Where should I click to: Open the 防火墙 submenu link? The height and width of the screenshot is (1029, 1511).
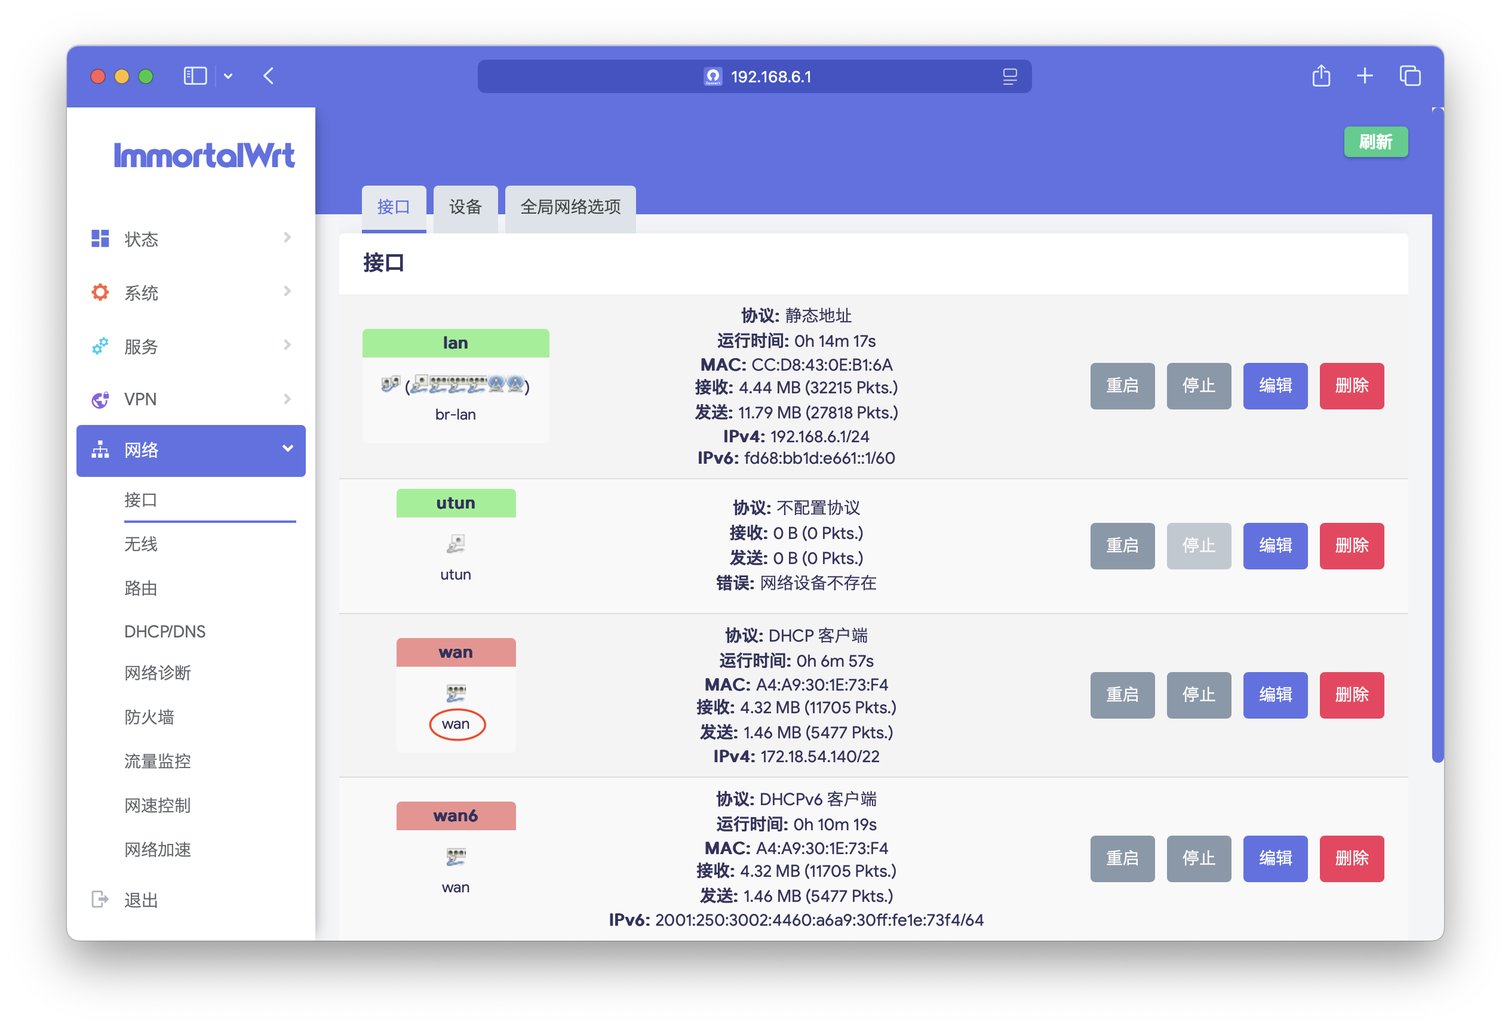[x=149, y=717]
